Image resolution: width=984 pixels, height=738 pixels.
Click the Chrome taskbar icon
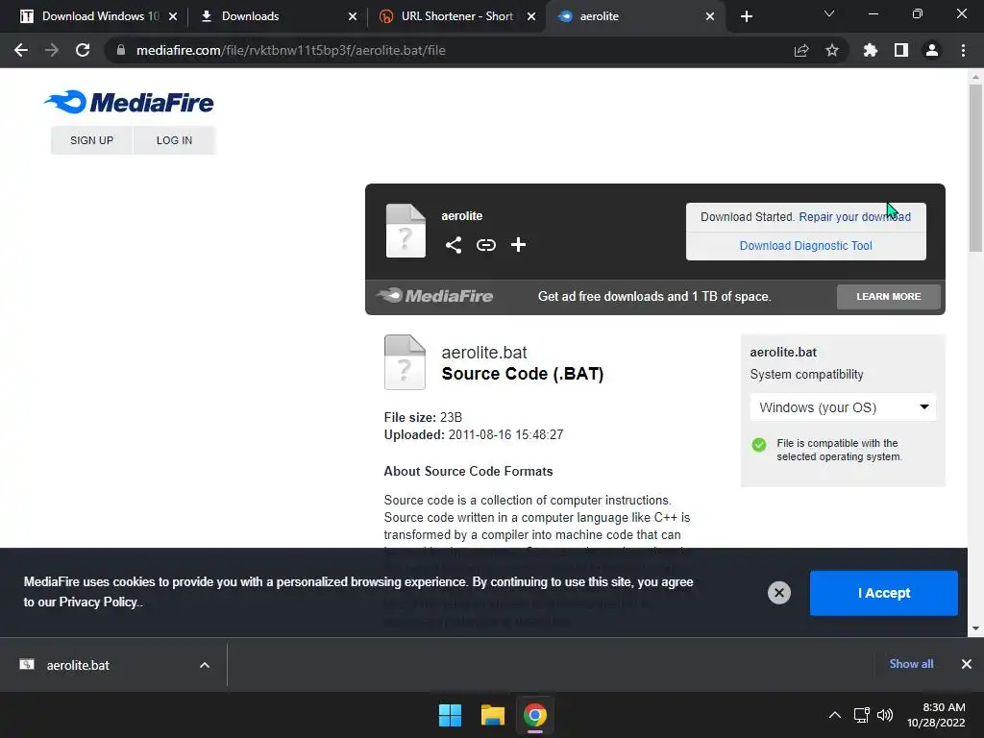point(535,715)
